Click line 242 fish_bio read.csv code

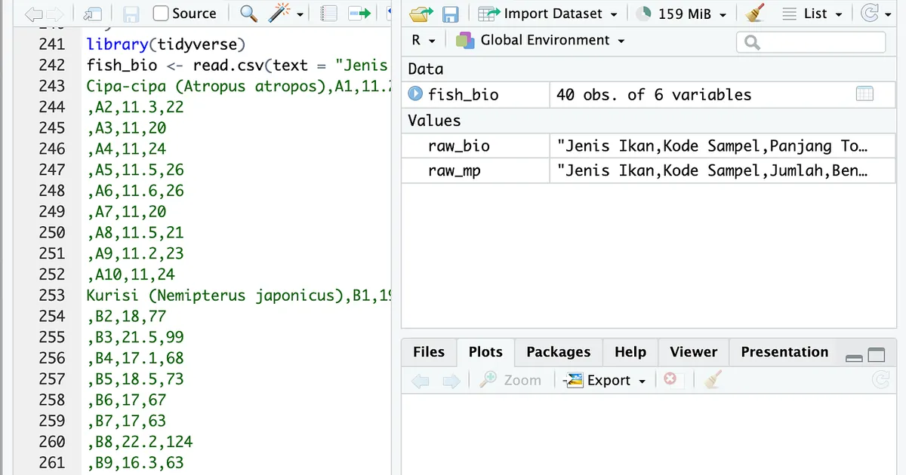[237, 66]
